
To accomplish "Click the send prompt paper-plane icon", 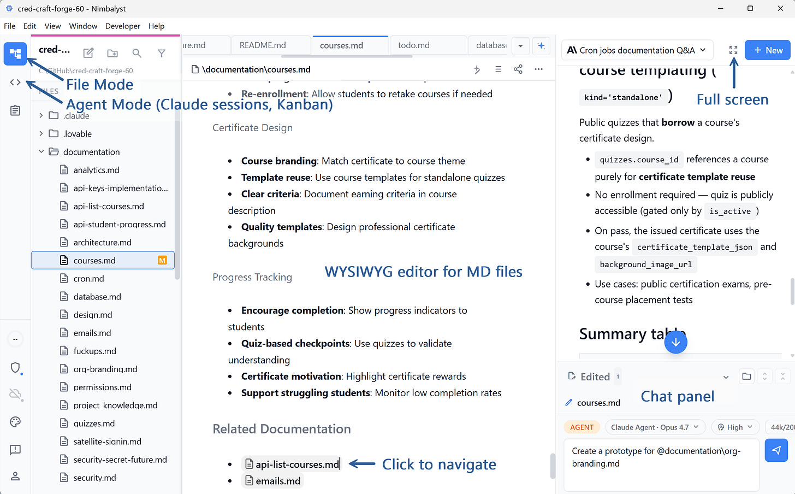I will 776,450.
